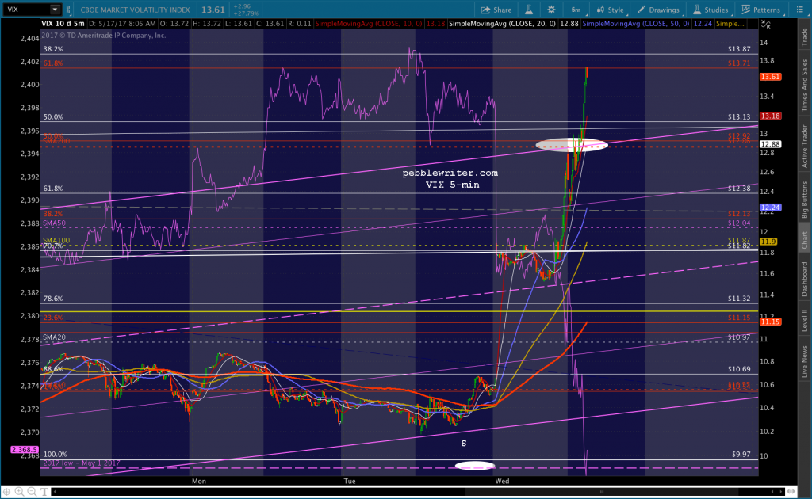812x499 pixels.
Task: Click the red 13.18 axis price bubble
Action: (770, 116)
